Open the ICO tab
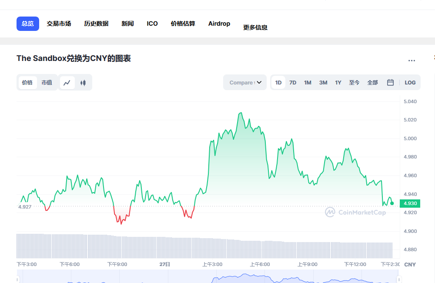435x283 pixels. 152,24
